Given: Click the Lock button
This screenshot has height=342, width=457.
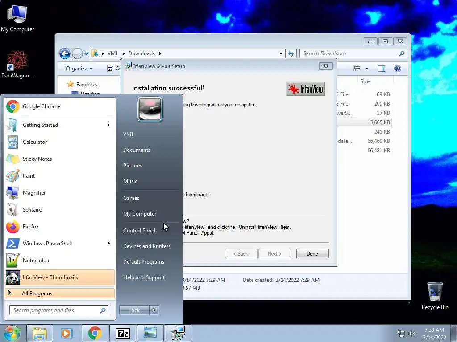Looking at the screenshot, I should pyautogui.click(x=134, y=310).
